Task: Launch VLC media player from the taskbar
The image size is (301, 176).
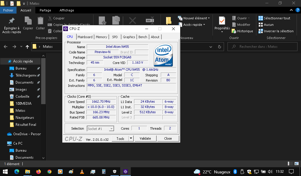Action: tap(82, 172)
